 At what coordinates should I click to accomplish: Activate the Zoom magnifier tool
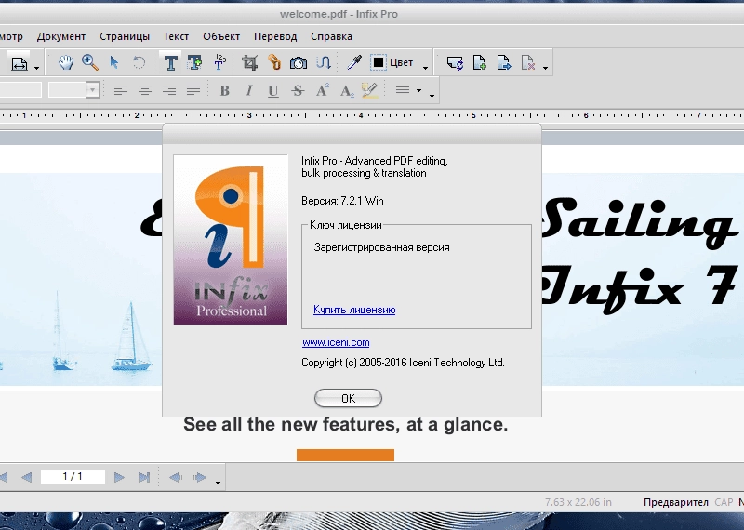click(89, 62)
